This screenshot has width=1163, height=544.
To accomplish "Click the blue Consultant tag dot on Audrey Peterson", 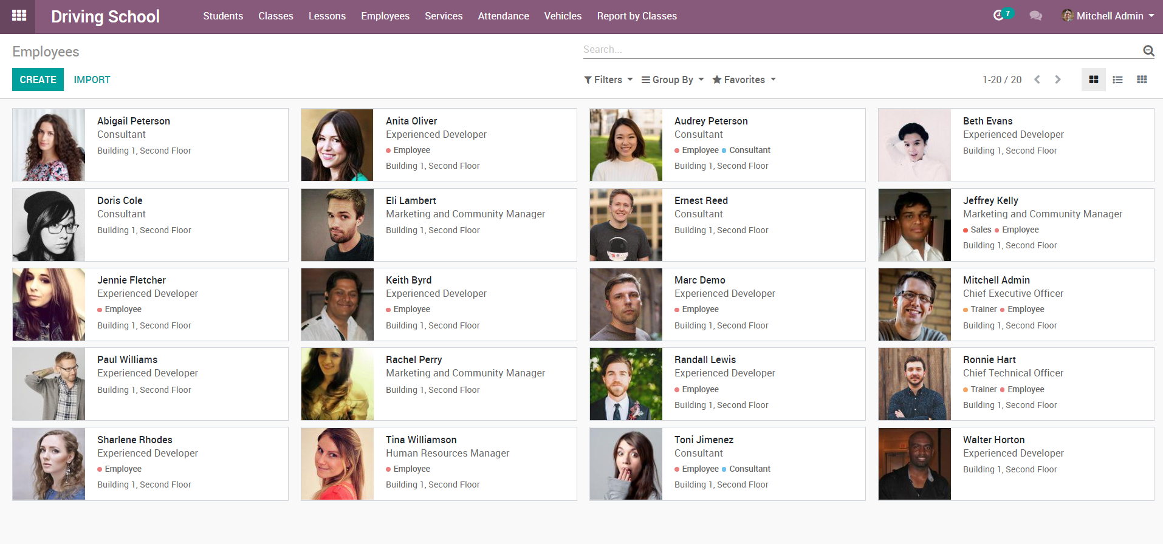I will tap(724, 151).
